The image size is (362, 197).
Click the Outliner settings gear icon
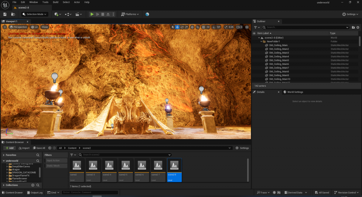pyautogui.click(x=358, y=27)
